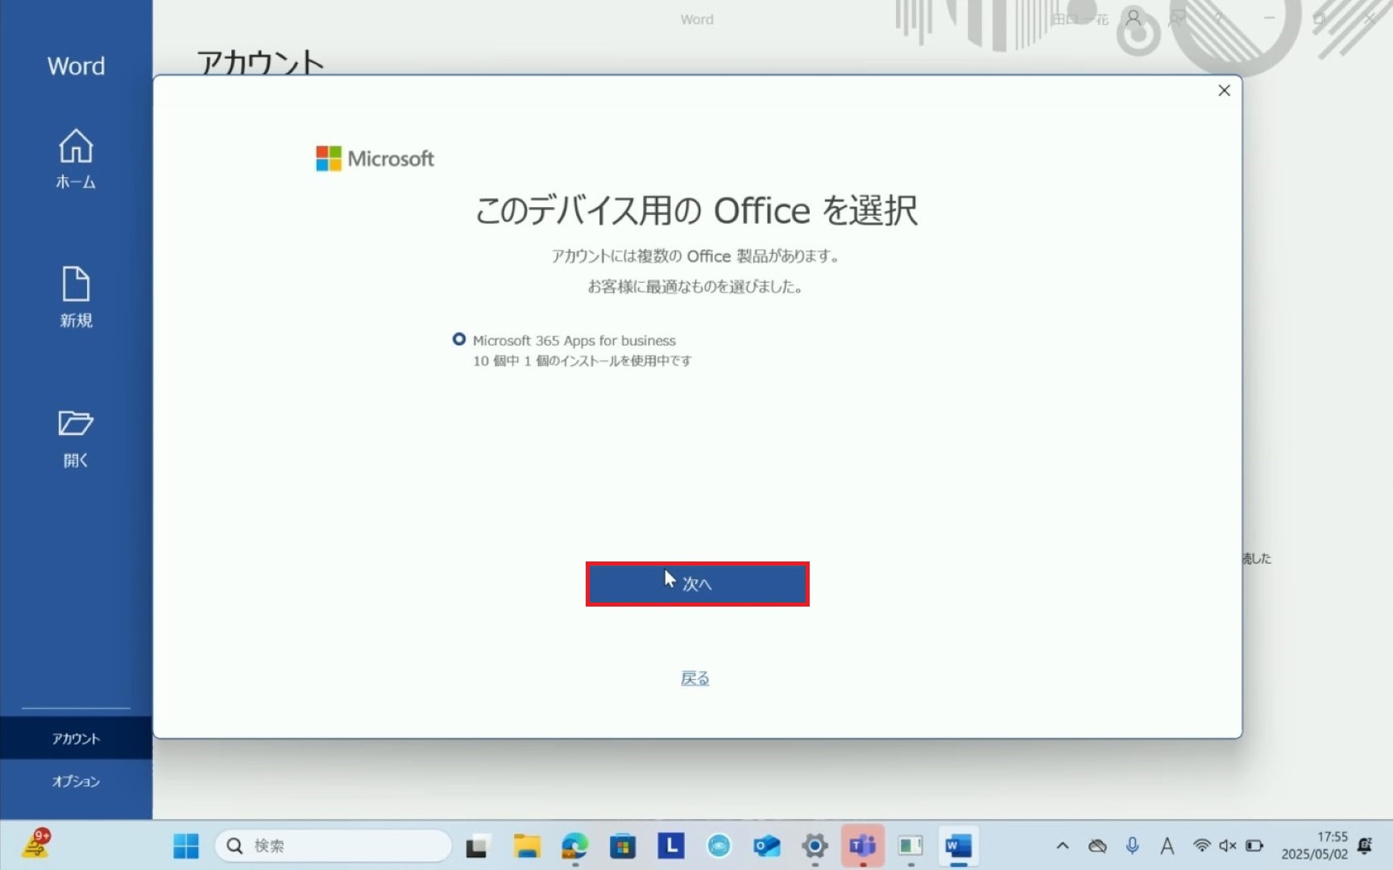Viewport: 1393px width, 870px height.
Task: Click the heading このデバイス用の Office を選択
Action: (696, 211)
